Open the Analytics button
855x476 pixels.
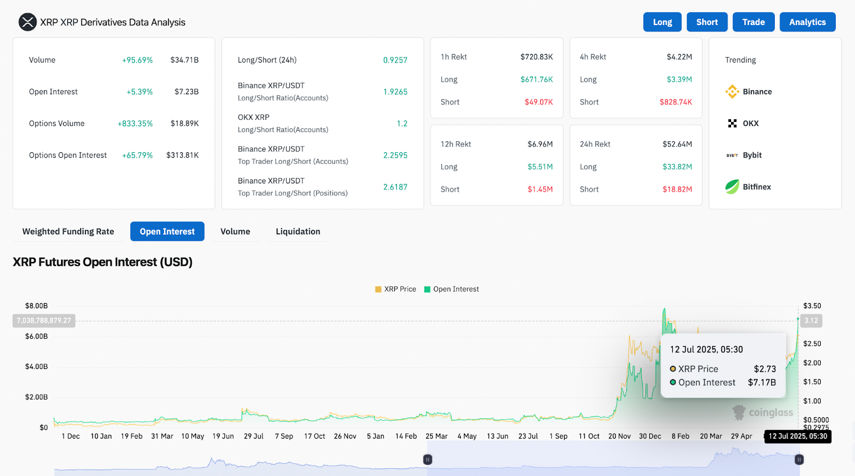point(807,22)
